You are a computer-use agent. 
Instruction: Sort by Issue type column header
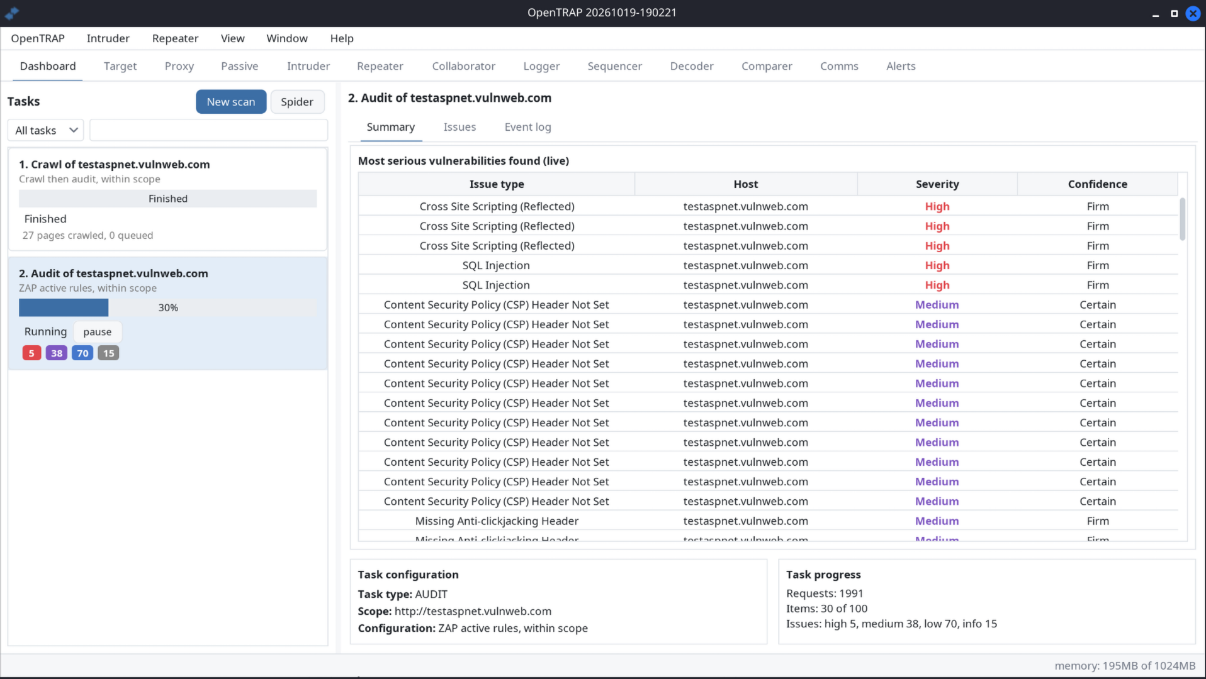[x=497, y=184]
